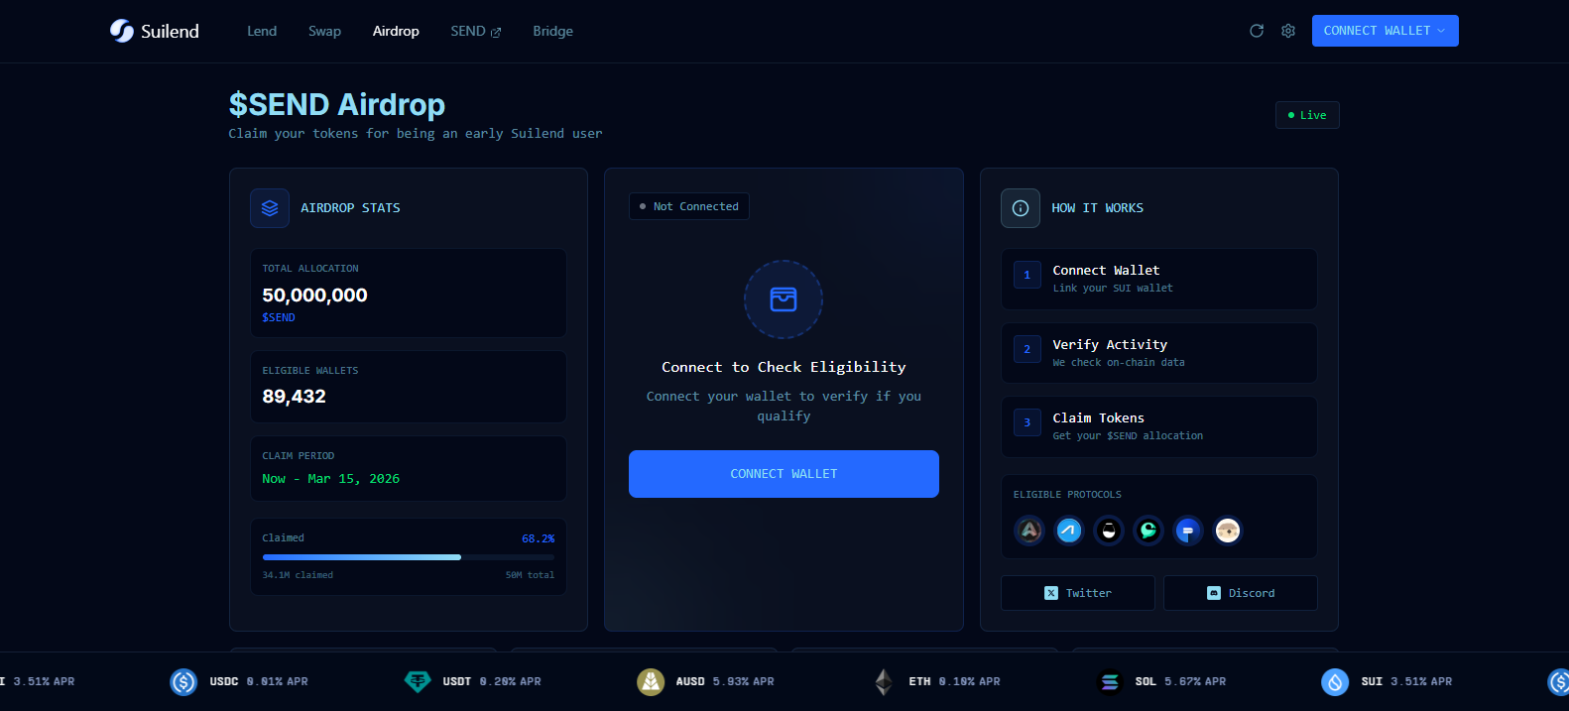Click the large center Connect Wallet button
The height and width of the screenshot is (711, 1569).
click(x=784, y=474)
